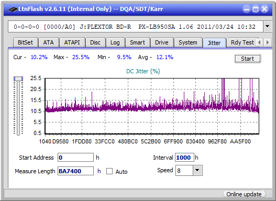Click the Start Address input field

pos(75,158)
